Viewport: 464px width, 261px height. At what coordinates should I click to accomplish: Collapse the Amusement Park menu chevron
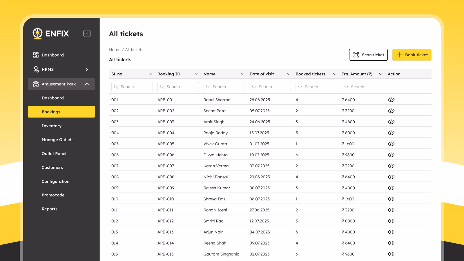87,84
